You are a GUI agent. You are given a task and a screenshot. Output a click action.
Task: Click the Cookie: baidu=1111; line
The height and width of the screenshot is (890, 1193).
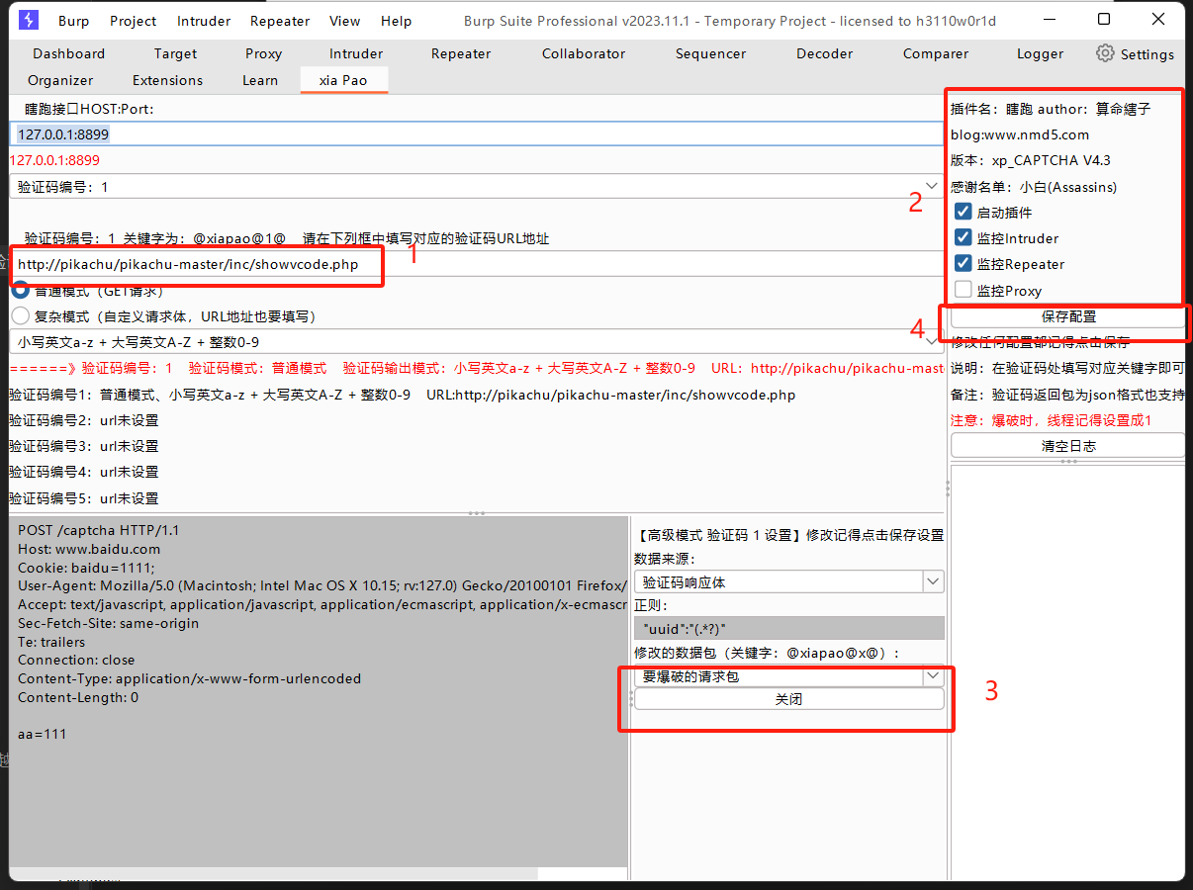coord(86,568)
